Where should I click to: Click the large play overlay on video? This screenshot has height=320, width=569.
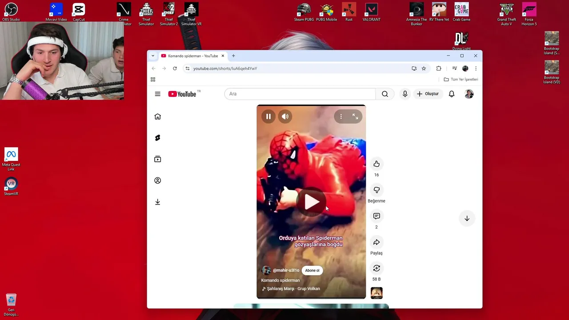point(312,202)
